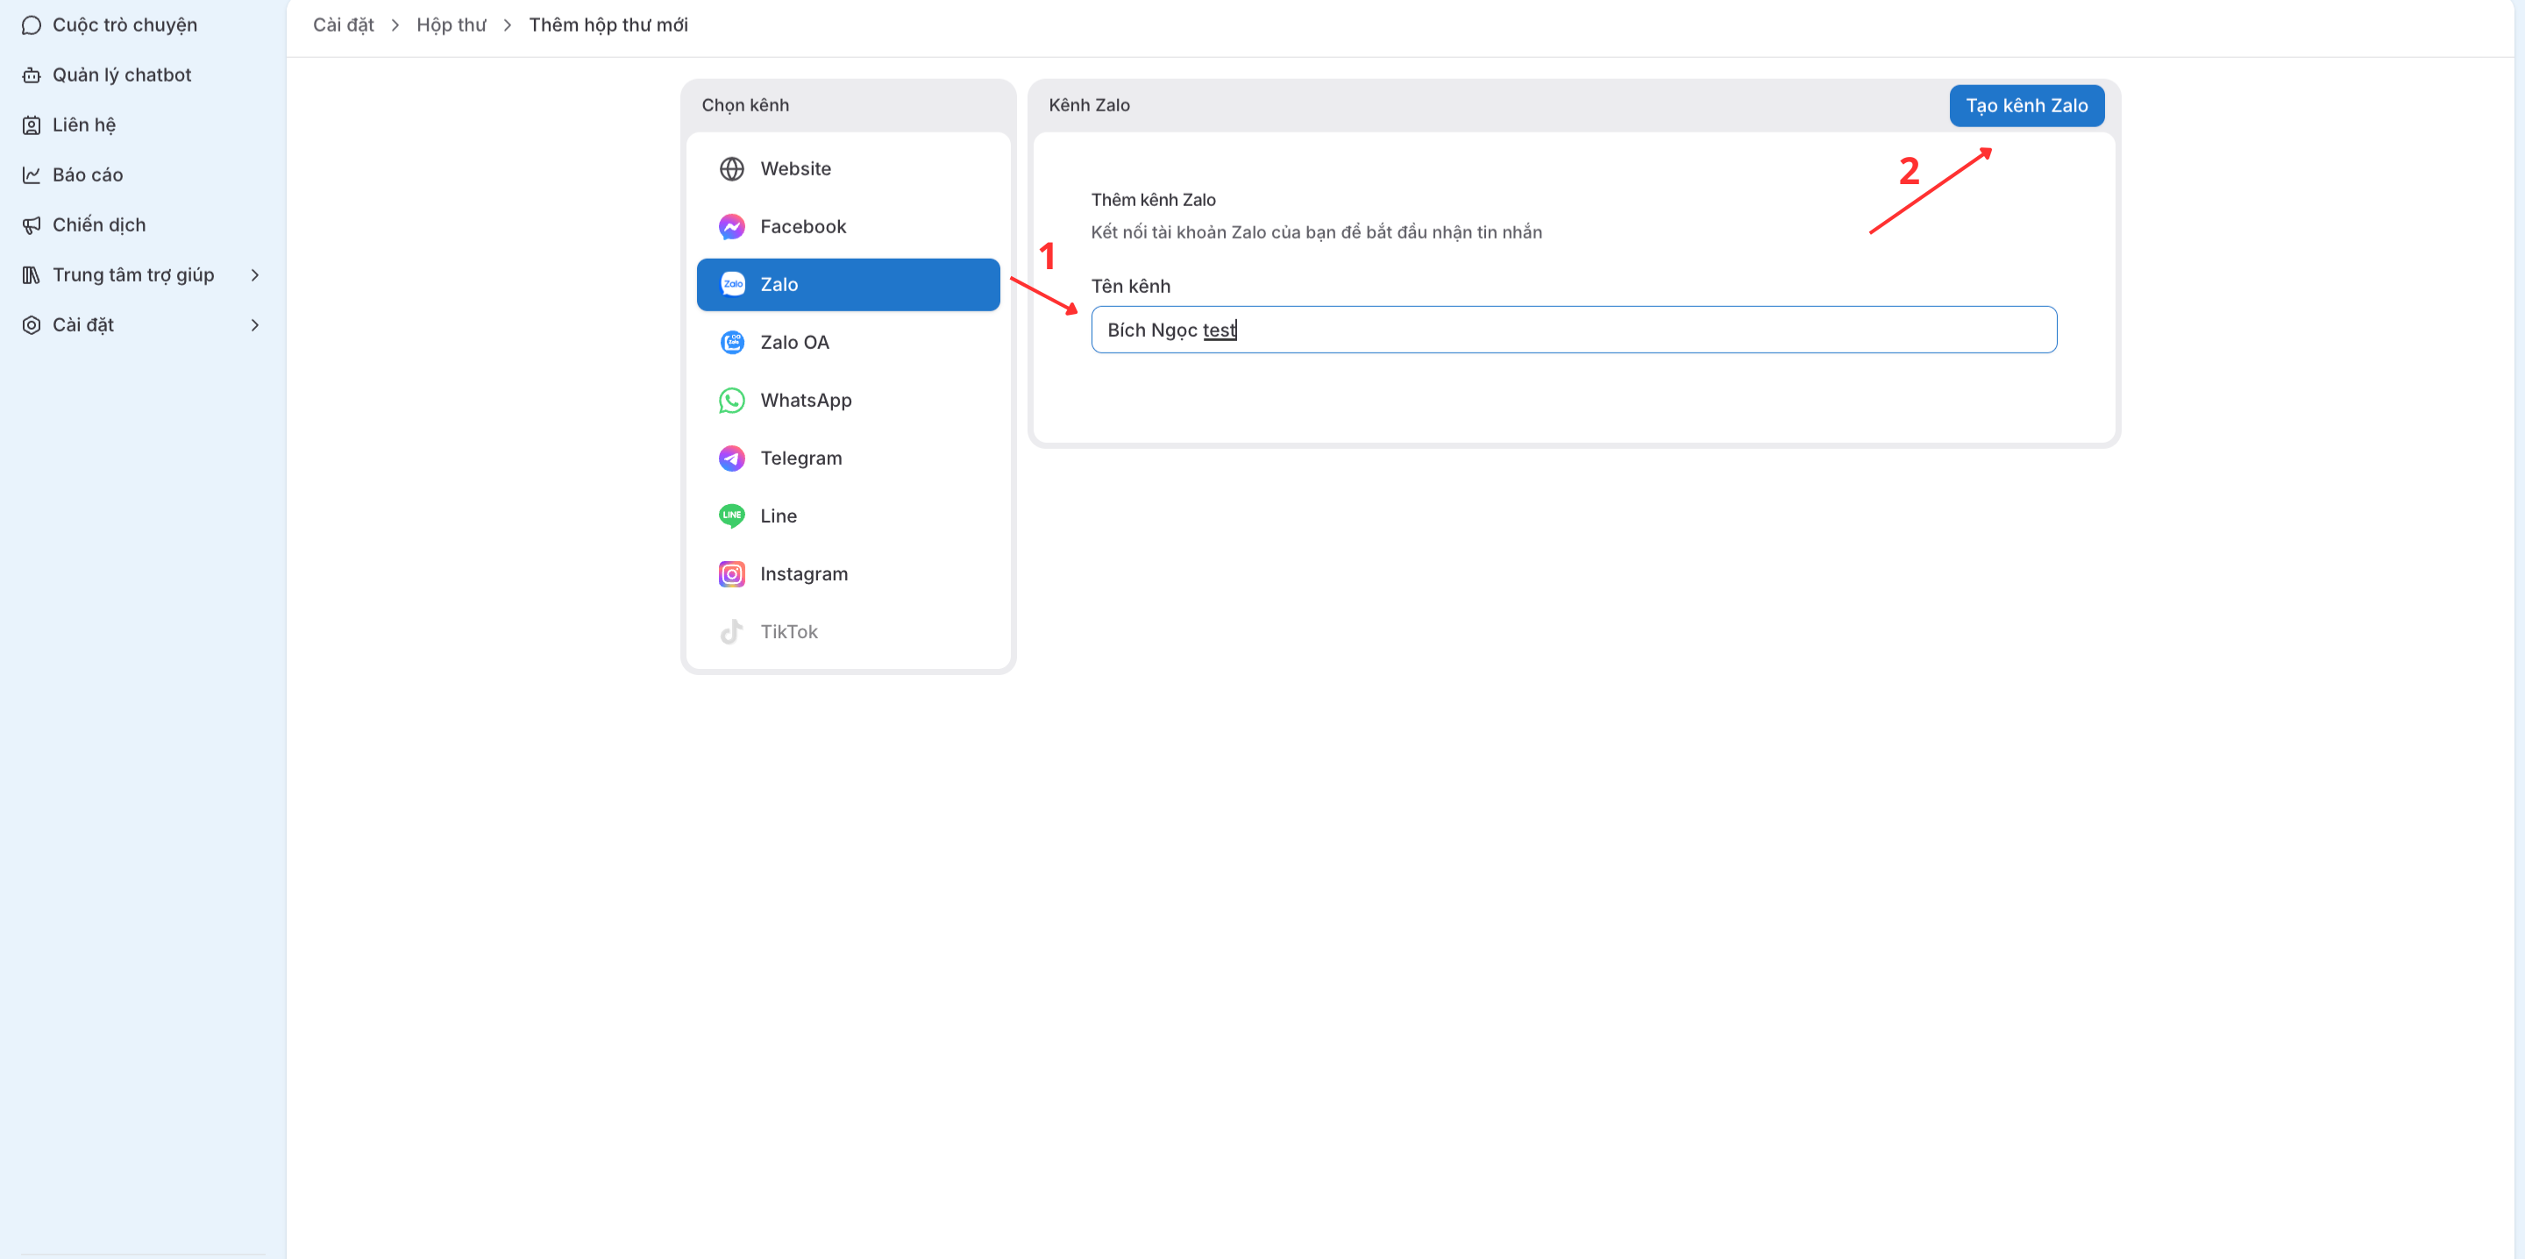2525x1259 pixels.
Task: Click the Zalo logo icon in selected row
Action: click(732, 284)
